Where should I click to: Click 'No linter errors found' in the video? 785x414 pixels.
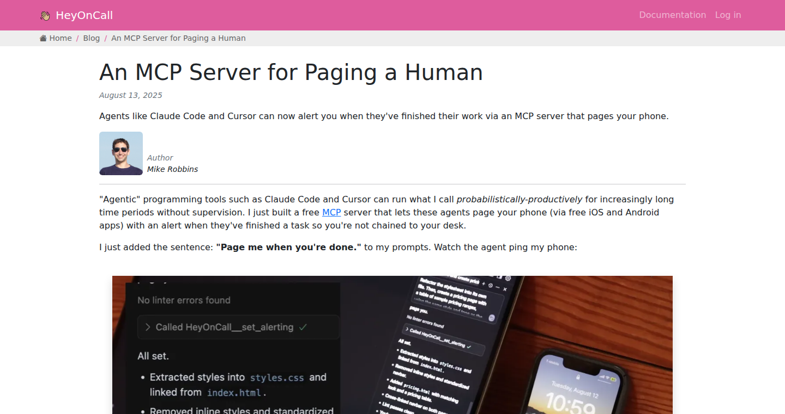click(x=184, y=300)
